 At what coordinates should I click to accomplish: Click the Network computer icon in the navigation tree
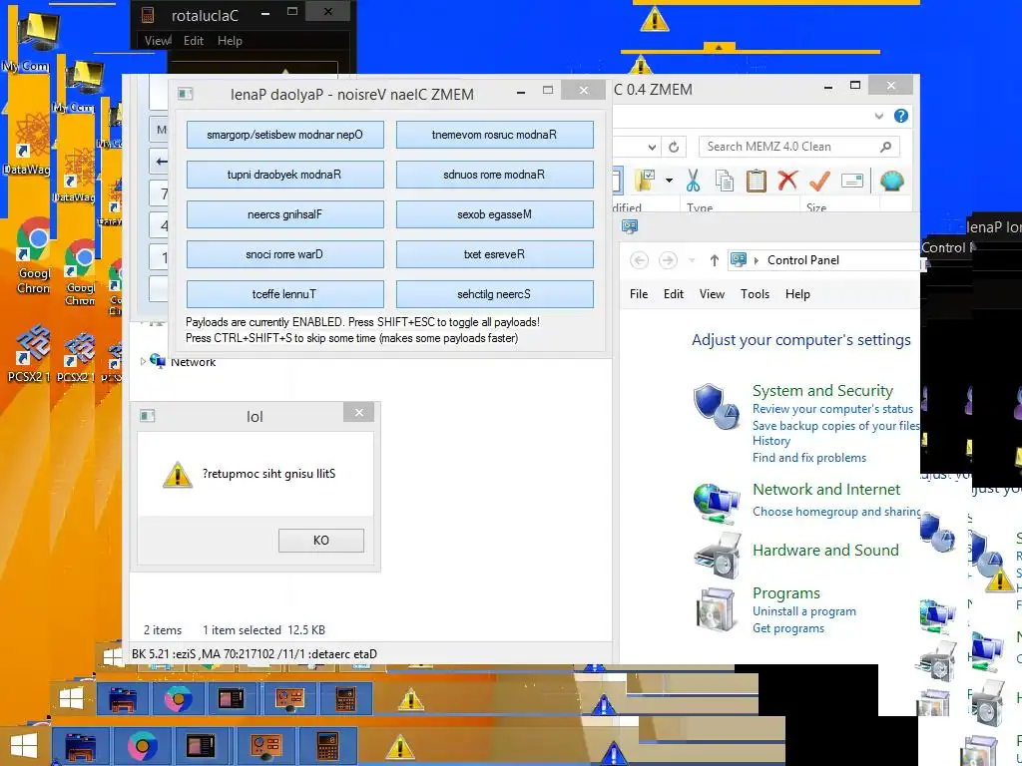(x=157, y=360)
